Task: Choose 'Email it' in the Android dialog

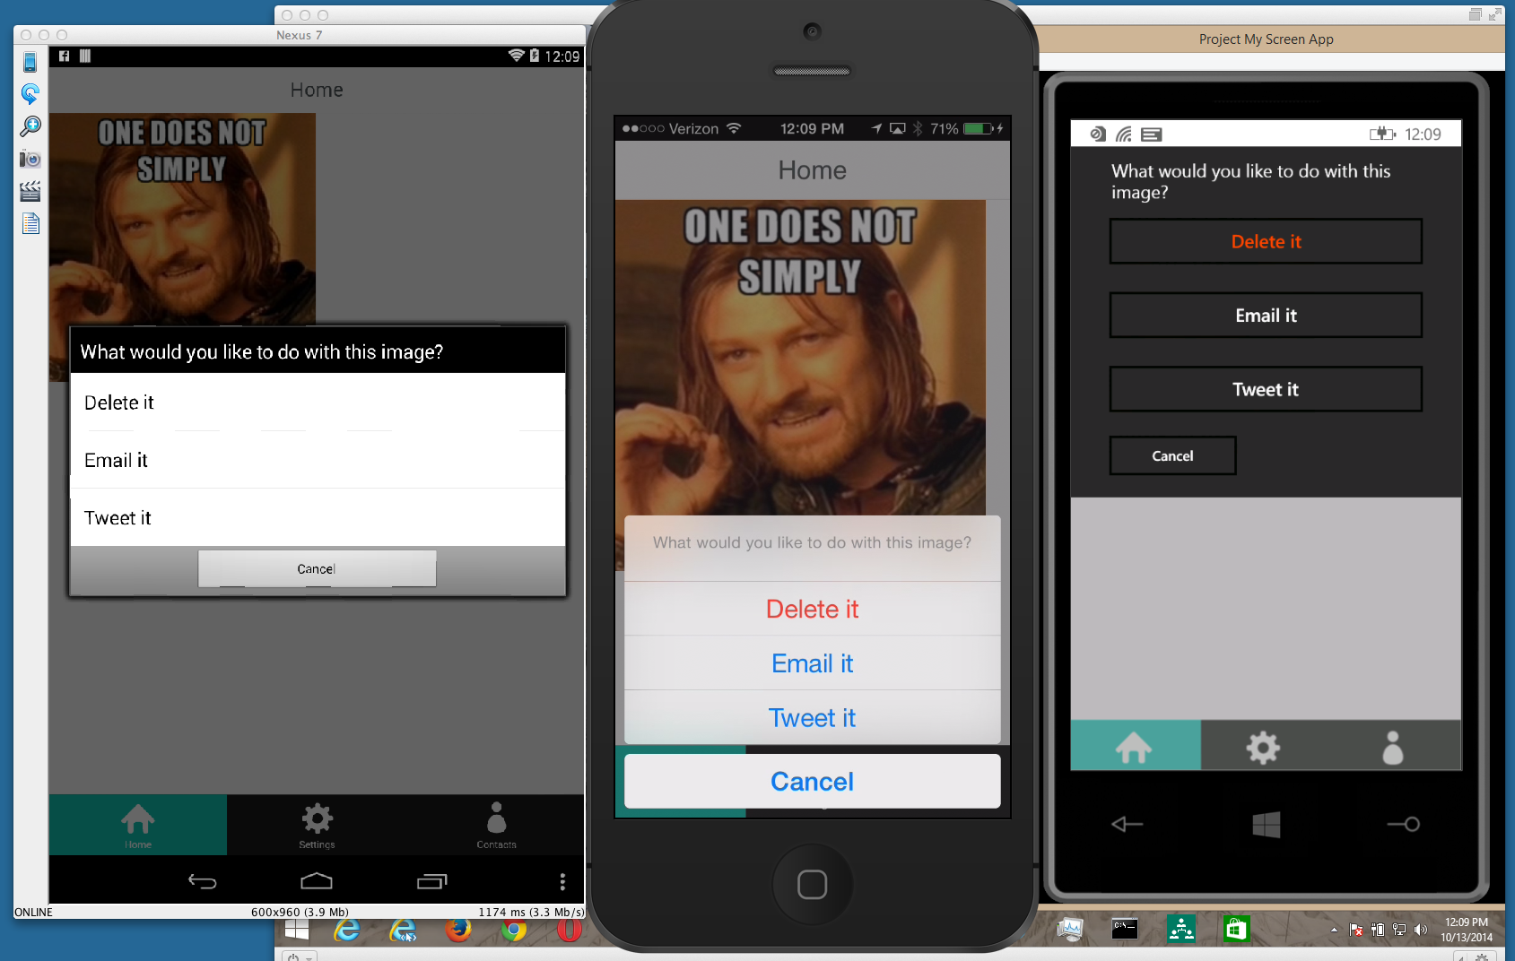Action: (x=318, y=460)
